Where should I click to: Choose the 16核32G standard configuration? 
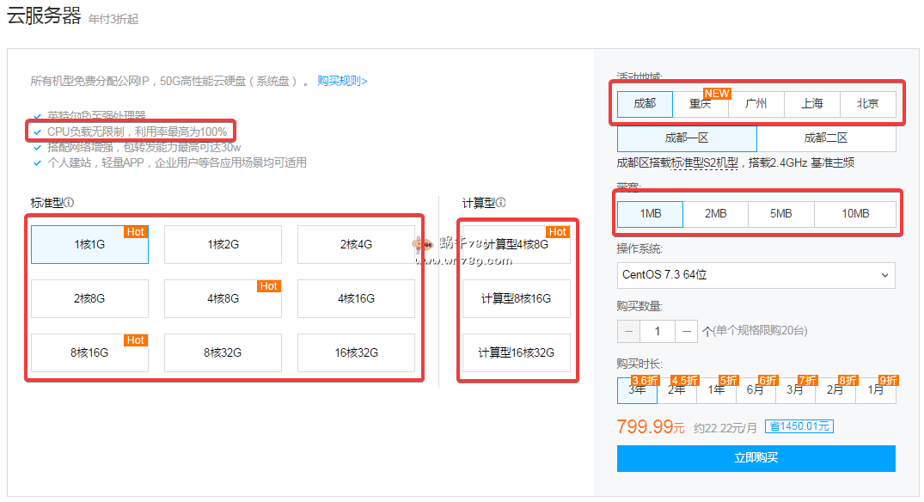[x=356, y=352]
